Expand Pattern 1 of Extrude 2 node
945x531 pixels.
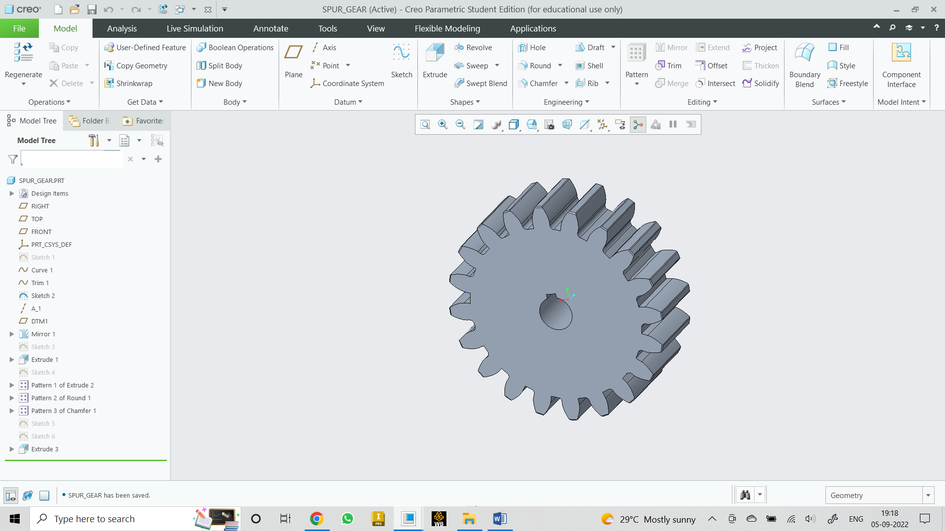pos(12,385)
